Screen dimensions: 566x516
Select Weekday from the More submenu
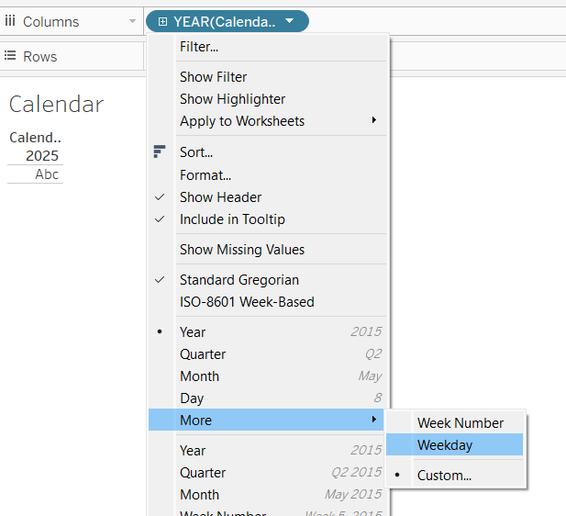(445, 445)
